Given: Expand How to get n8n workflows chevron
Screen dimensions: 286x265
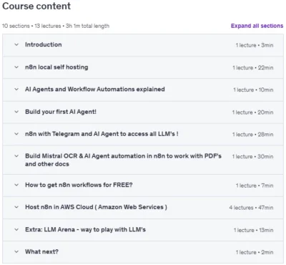Looking at the screenshot, I should click(16, 185).
